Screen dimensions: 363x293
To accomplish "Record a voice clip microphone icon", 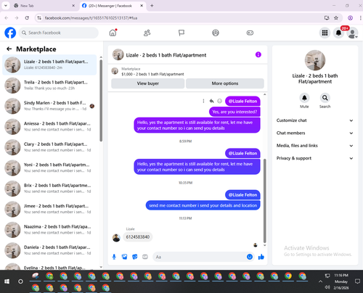I will tap(114, 257).
